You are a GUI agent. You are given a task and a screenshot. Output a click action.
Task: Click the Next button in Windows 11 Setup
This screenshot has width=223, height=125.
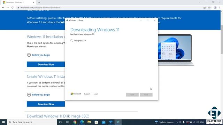[x=146, y=95]
